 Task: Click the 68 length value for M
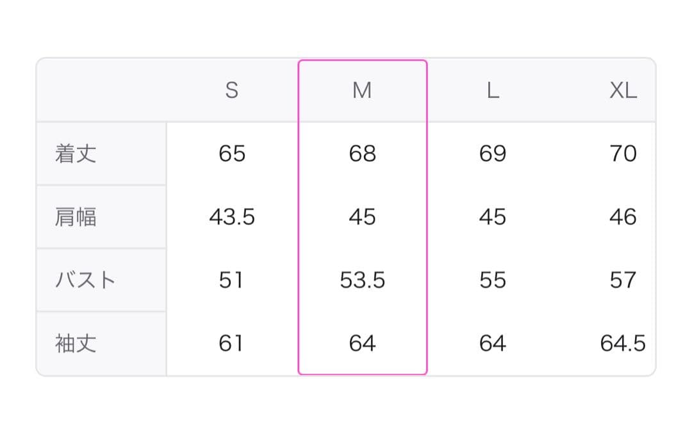coord(362,154)
